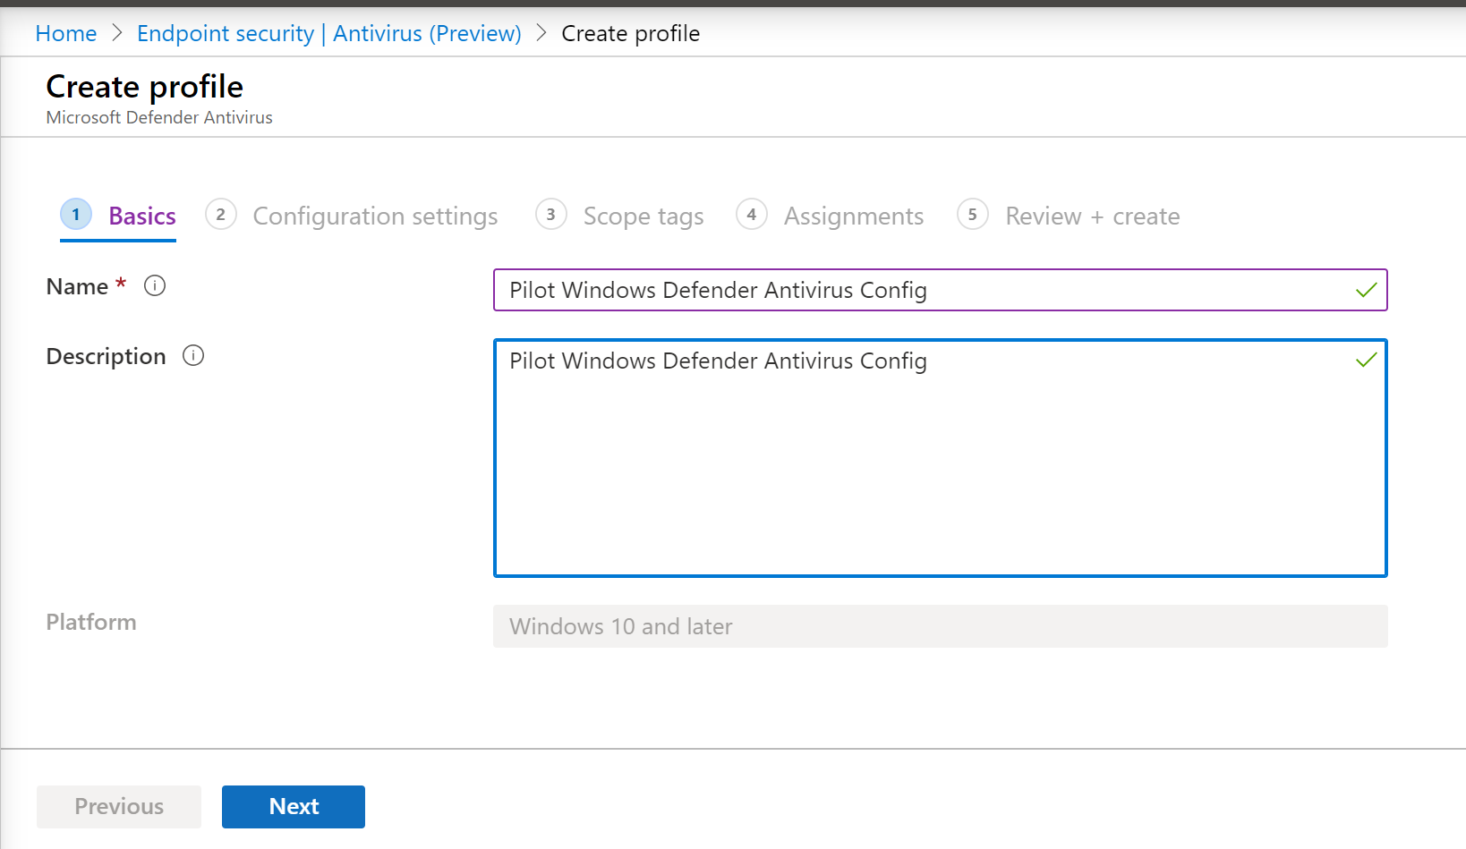Open Endpoint security | Antivirus (Preview) breadcrumb

coord(328,34)
